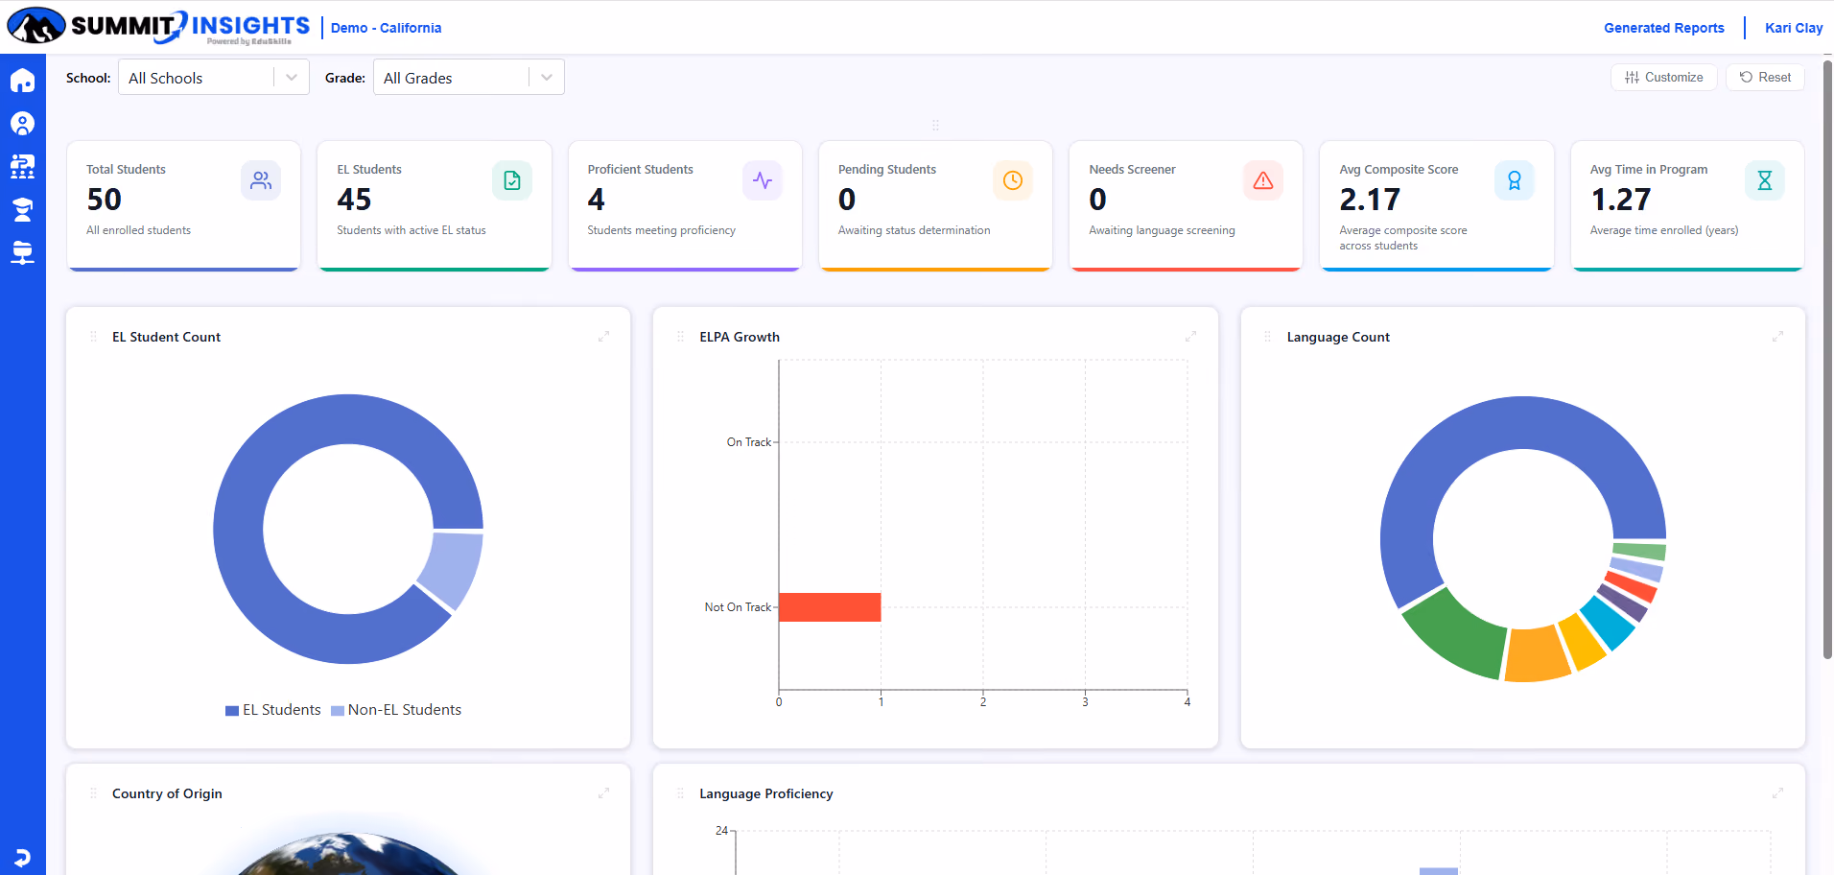Image resolution: width=1834 pixels, height=875 pixels.
Task: Click the Avg Time in Program hourglass icon
Action: [1765, 180]
